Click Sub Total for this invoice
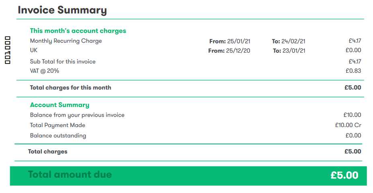The image size is (373, 193). pos(63,62)
